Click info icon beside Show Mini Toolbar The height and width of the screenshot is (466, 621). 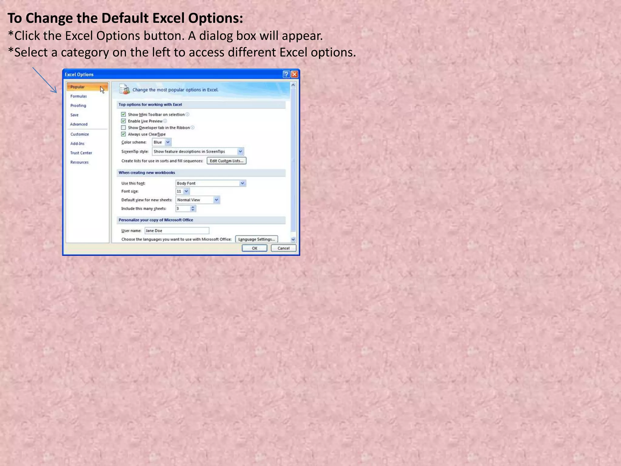coord(187,114)
